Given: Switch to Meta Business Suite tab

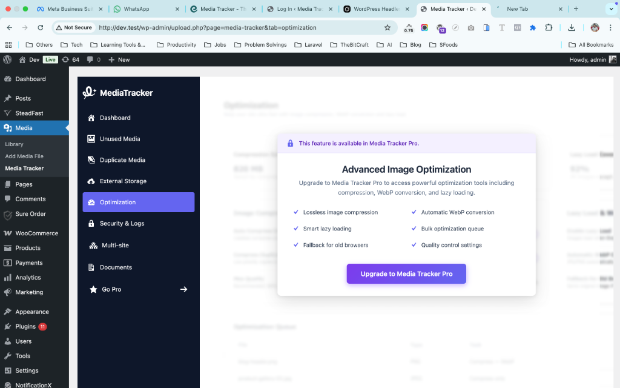Looking at the screenshot, I should 69,9.
